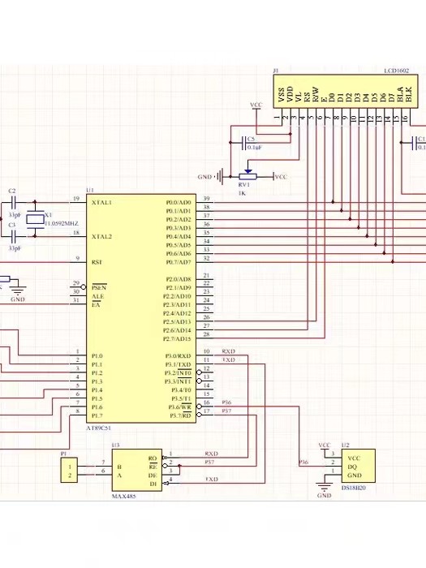Click the LCD1602 display component

[346, 91]
